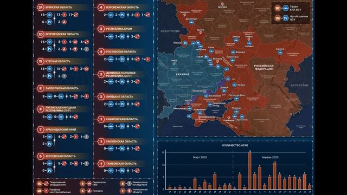This screenshot has width=347, height=195.
Task: Click the damaged equipment icon in Республика Крым
Action: tap(137, 36)
